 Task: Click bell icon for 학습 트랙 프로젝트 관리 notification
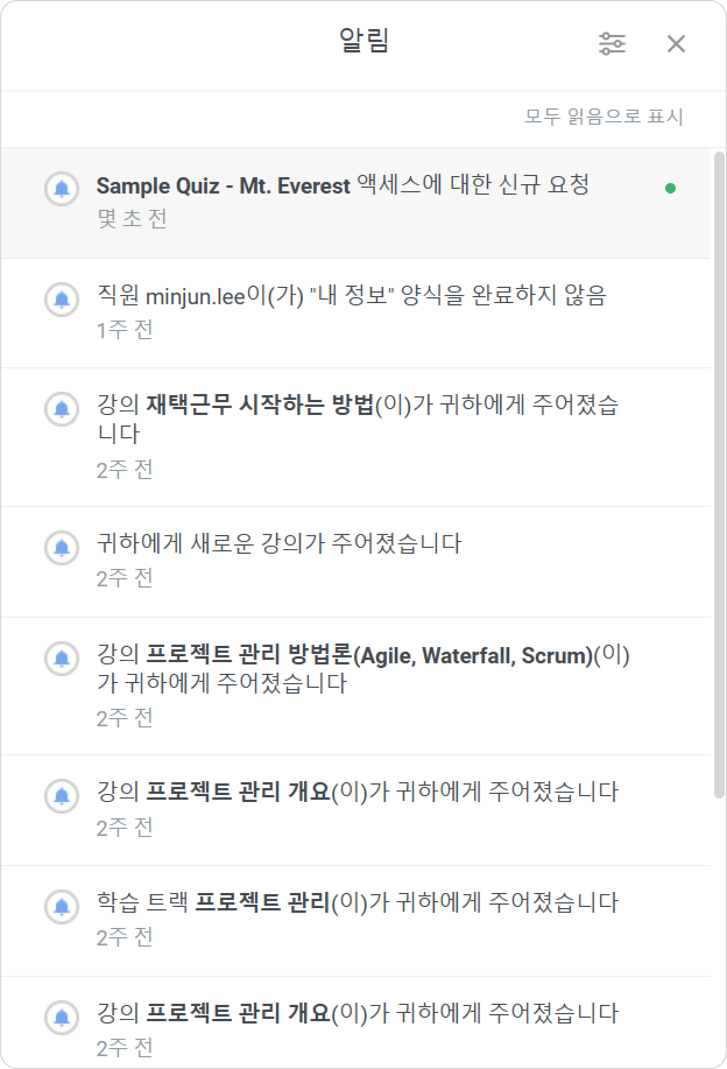62,906
